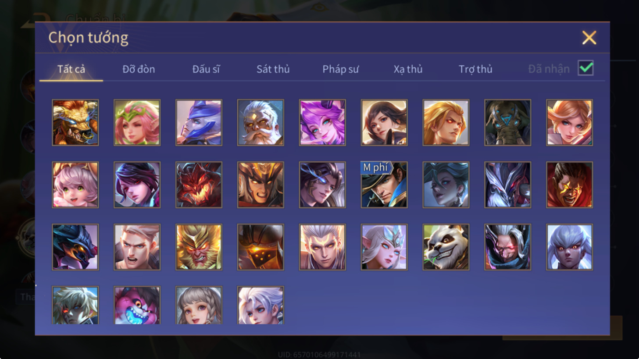The width and height of the screenshot is (639, 359).
Task: Open the Sát thủ tab
Action: point(273,69)
